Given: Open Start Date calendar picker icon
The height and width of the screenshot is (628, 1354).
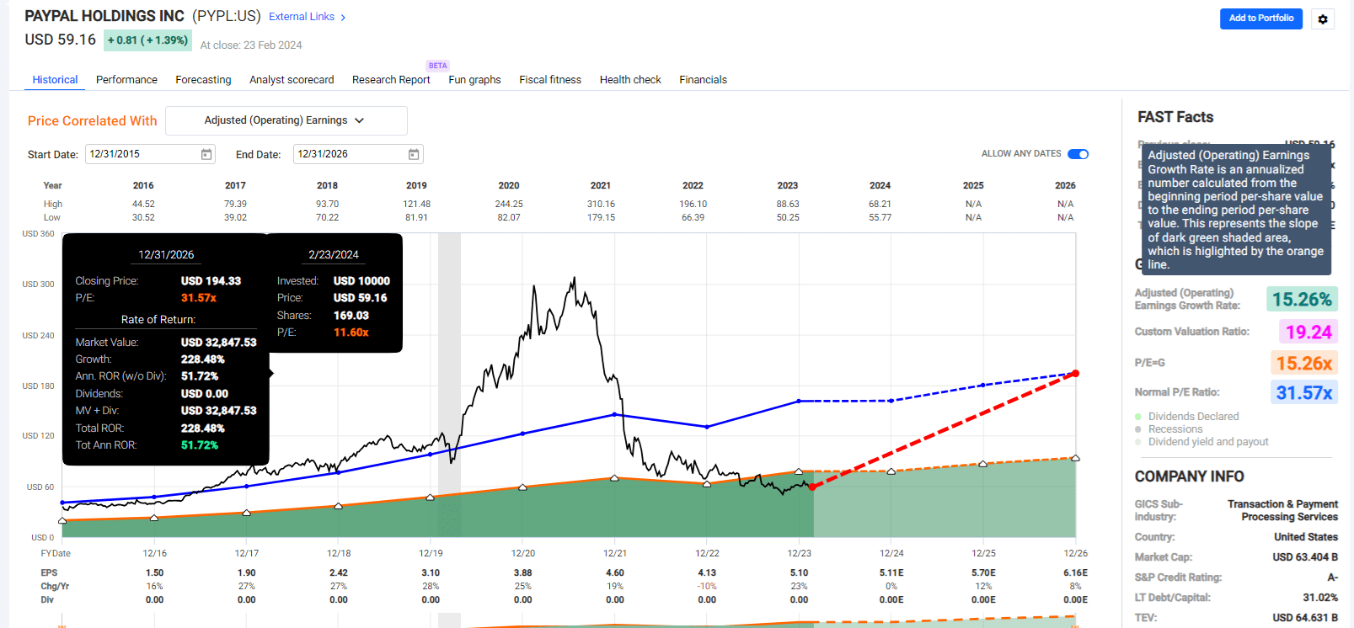Looking at the screenshot, I should point(206,154).
